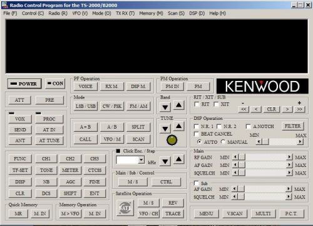The height and width of the screenshot is (226, 313).
Task: Click the RIT fast increase >> button
Action: (300, 109)
